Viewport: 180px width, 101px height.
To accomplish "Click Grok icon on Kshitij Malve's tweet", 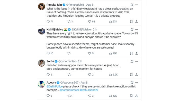I will 132,29.
